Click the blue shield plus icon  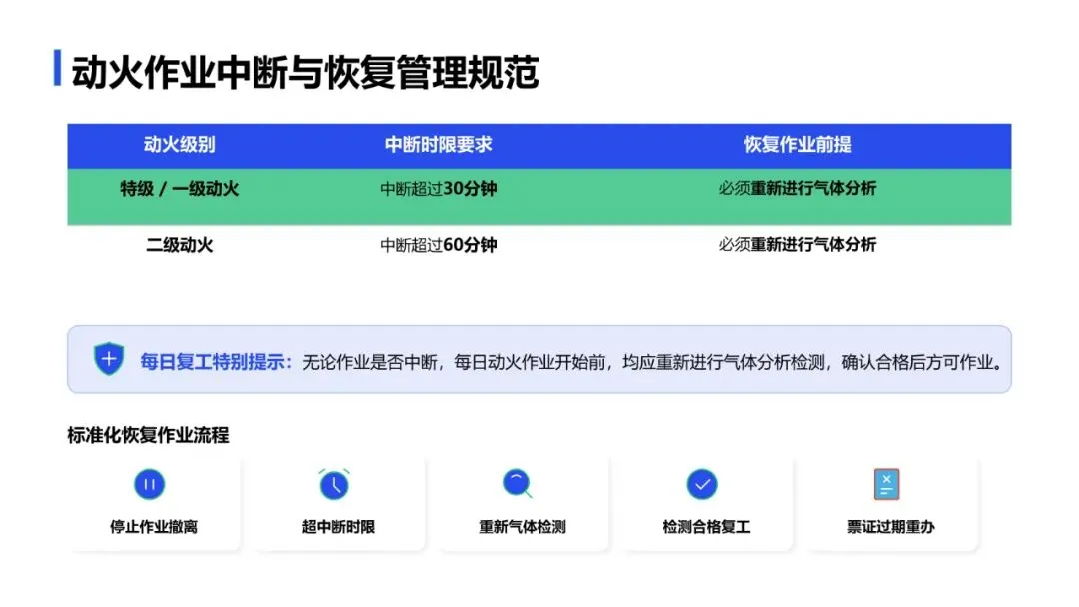pos(109,358)
